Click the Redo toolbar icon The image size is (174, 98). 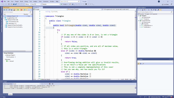point(22,4)
